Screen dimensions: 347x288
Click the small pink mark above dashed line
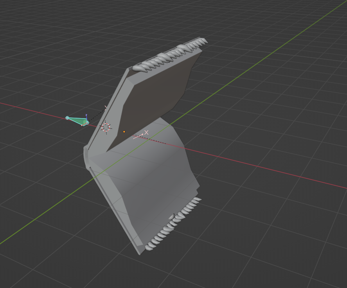point(105,107)
